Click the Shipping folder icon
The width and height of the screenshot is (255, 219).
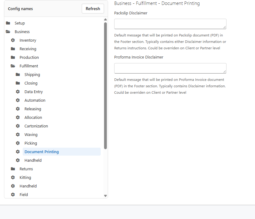(x=18, y=74)
